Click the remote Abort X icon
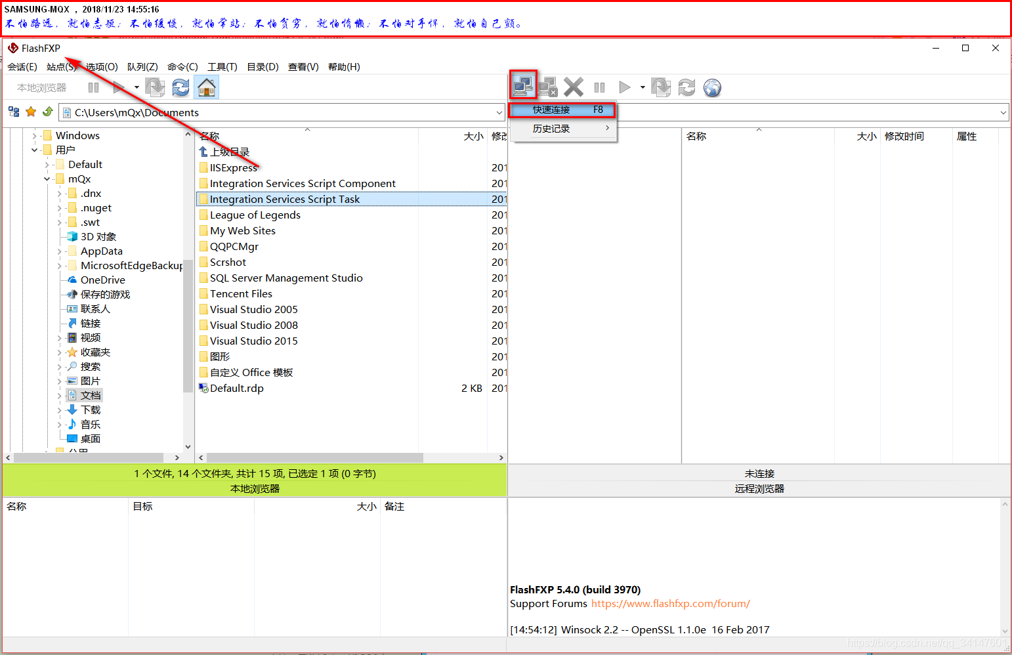Image resolution: width=1012 pixels, height=655 pixels. point(574,87)
